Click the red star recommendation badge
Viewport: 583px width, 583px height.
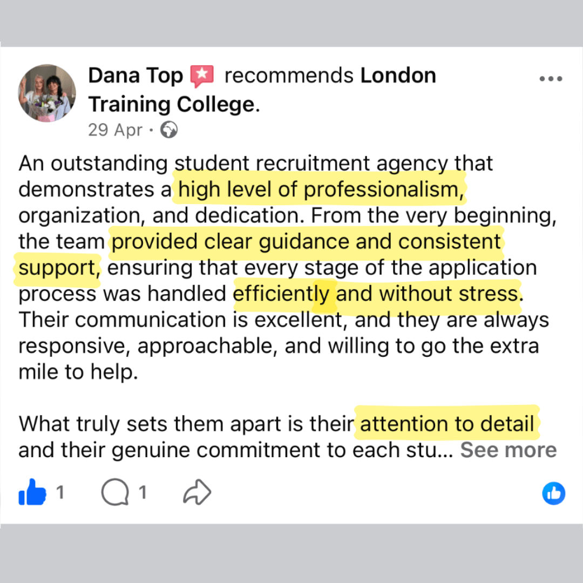click(x=202, y=76)
